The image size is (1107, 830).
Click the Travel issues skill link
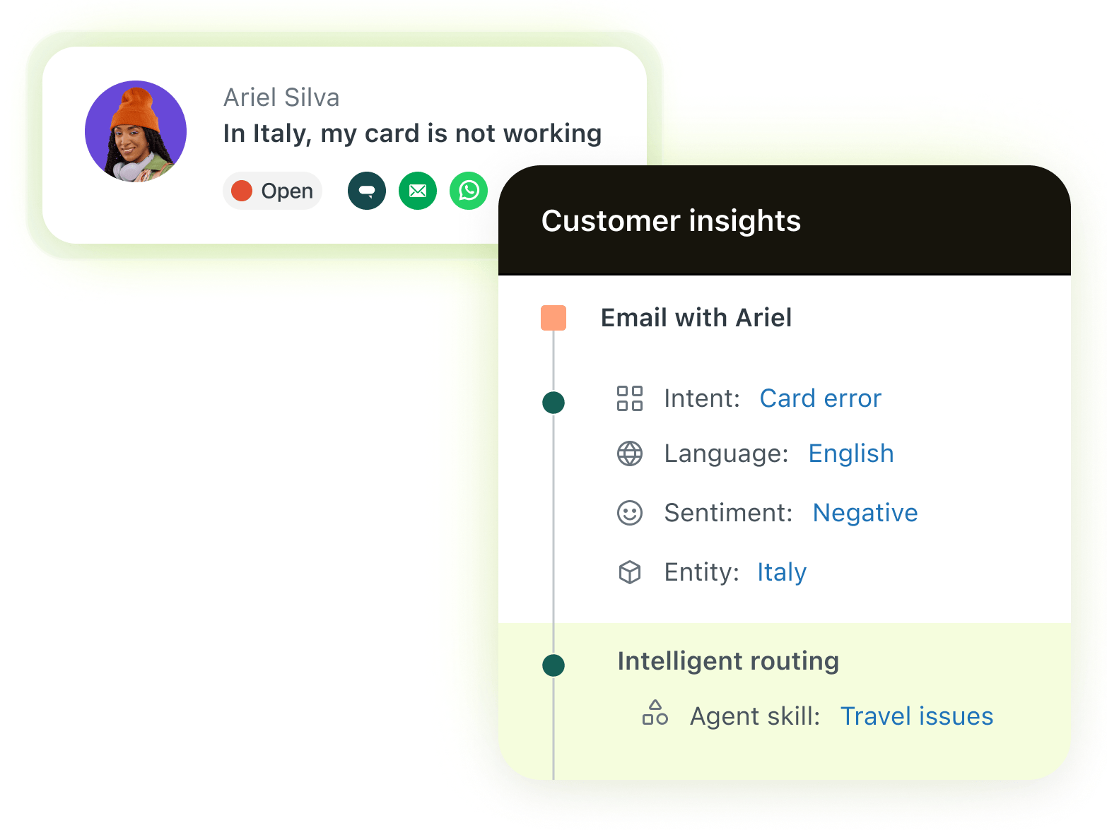pyautogui.click(x=916, y=716)
